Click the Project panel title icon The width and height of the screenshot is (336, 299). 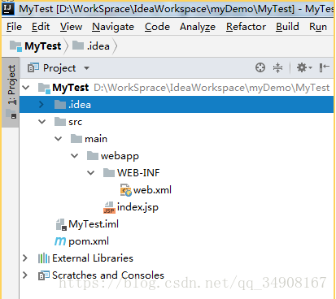coord(33,67)
